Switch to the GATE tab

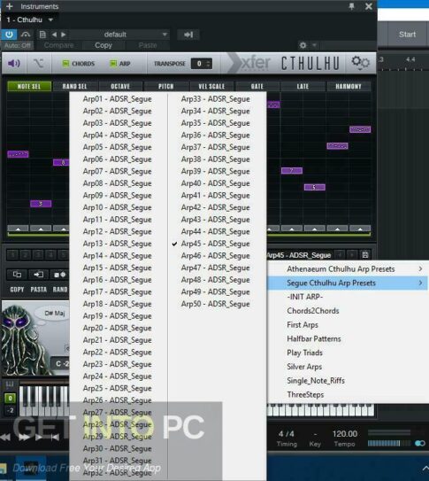point(257,87)
